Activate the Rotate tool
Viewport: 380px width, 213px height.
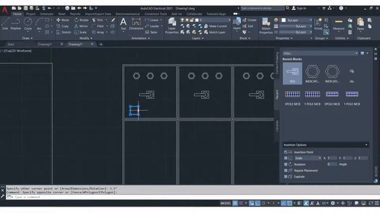[x=81, y=20]
